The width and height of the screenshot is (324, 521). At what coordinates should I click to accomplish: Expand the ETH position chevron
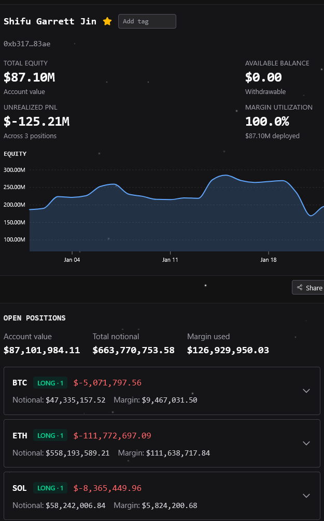coord(306,443)
